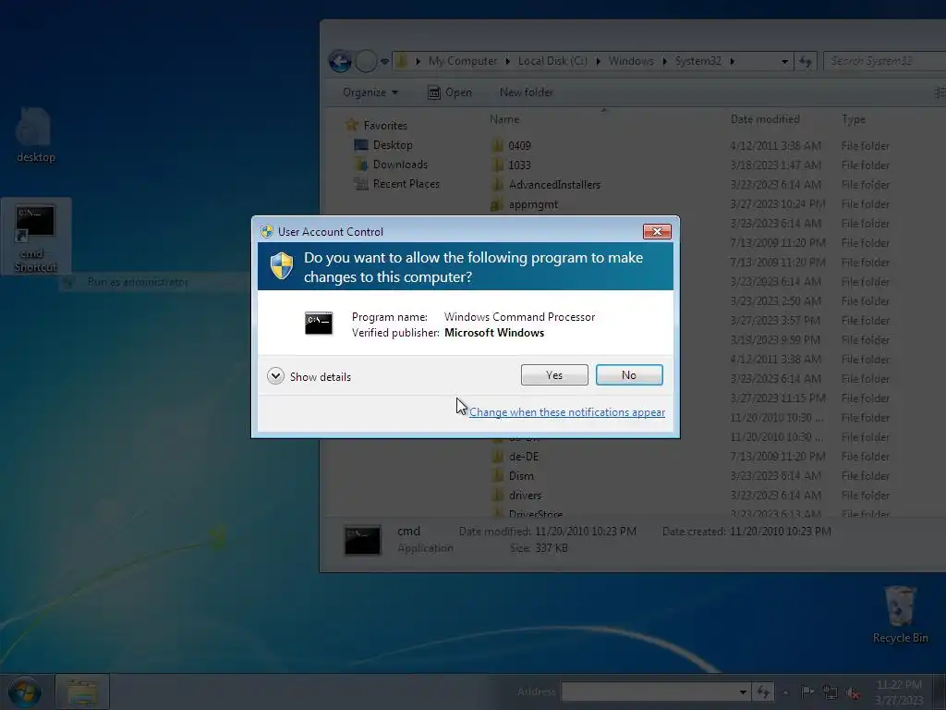Select the de-DE folder
Viewport: 946px width, 710px height.
click(524, 457)
